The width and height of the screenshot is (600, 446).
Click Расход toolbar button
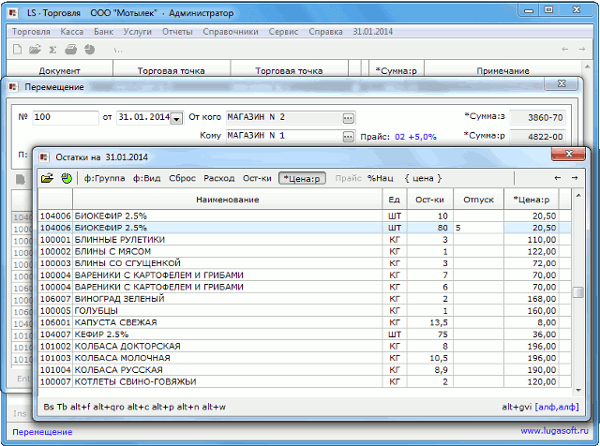pyautogui.click(x=218, y=178)
